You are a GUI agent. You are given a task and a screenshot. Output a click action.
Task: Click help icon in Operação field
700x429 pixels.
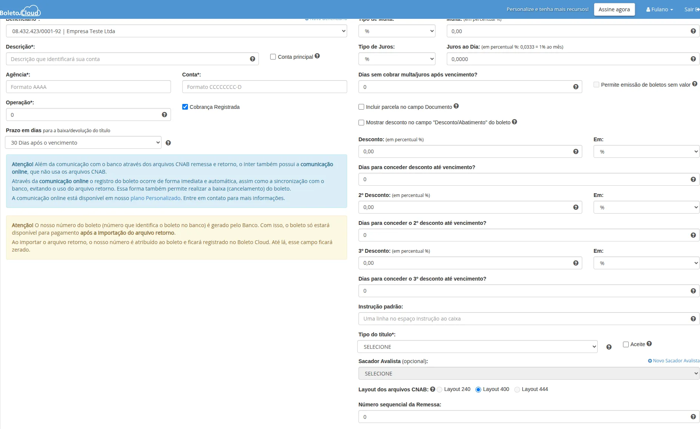(164, 115)
